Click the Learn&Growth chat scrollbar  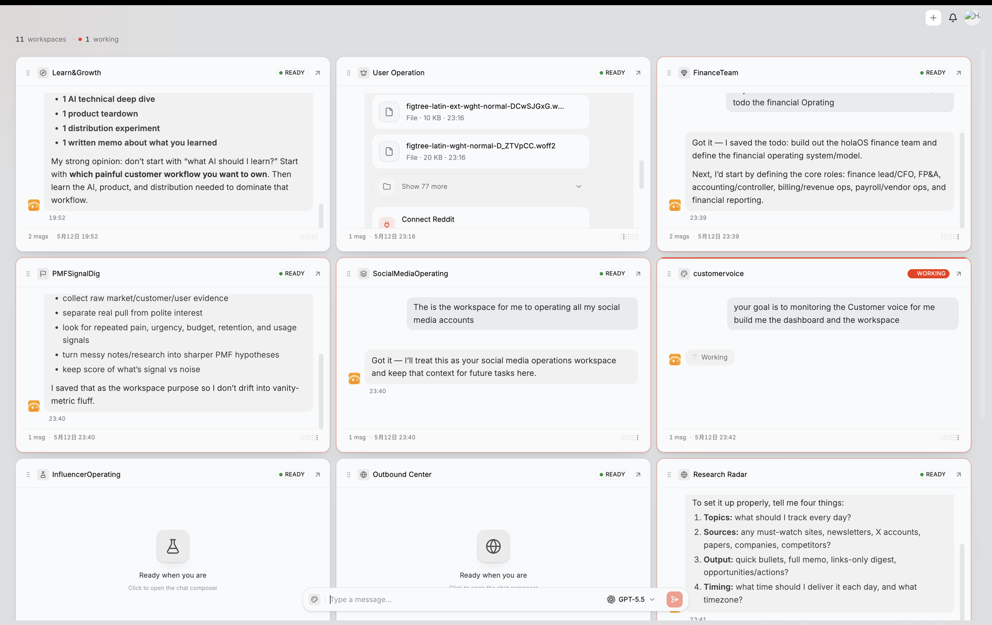pos(321,216)
